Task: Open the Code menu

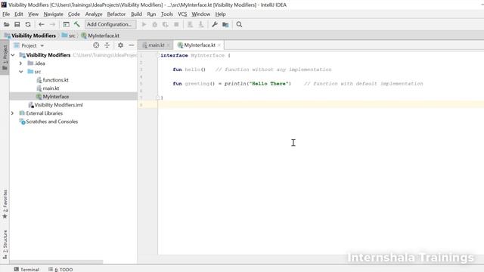Action: click(x=74, y=14)
